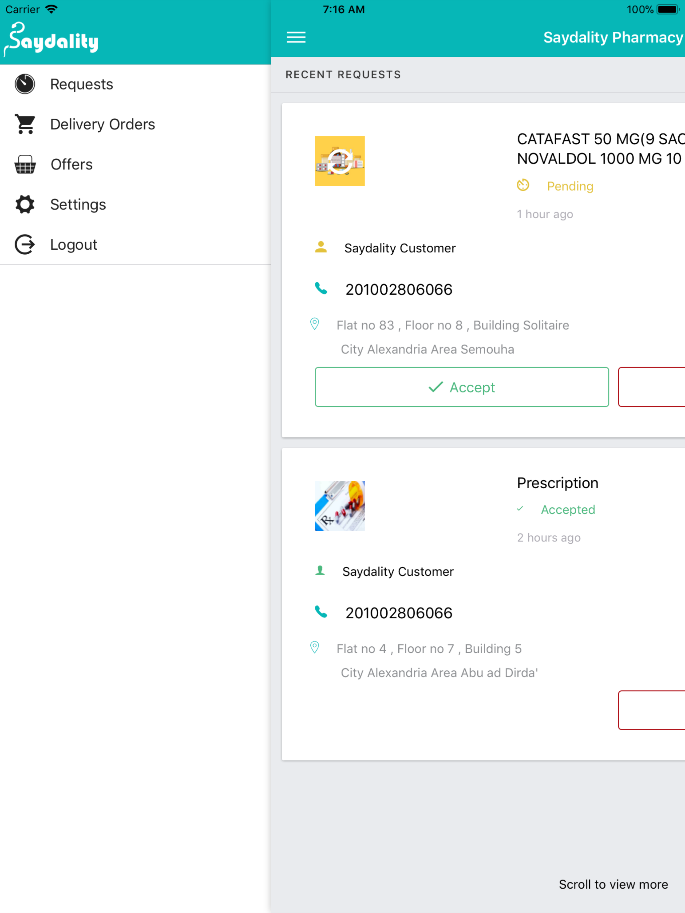Image resolution: width=685 pixels, height=913 pixels.
Task: Click the Offers basket icon
Action: (25, 164)
